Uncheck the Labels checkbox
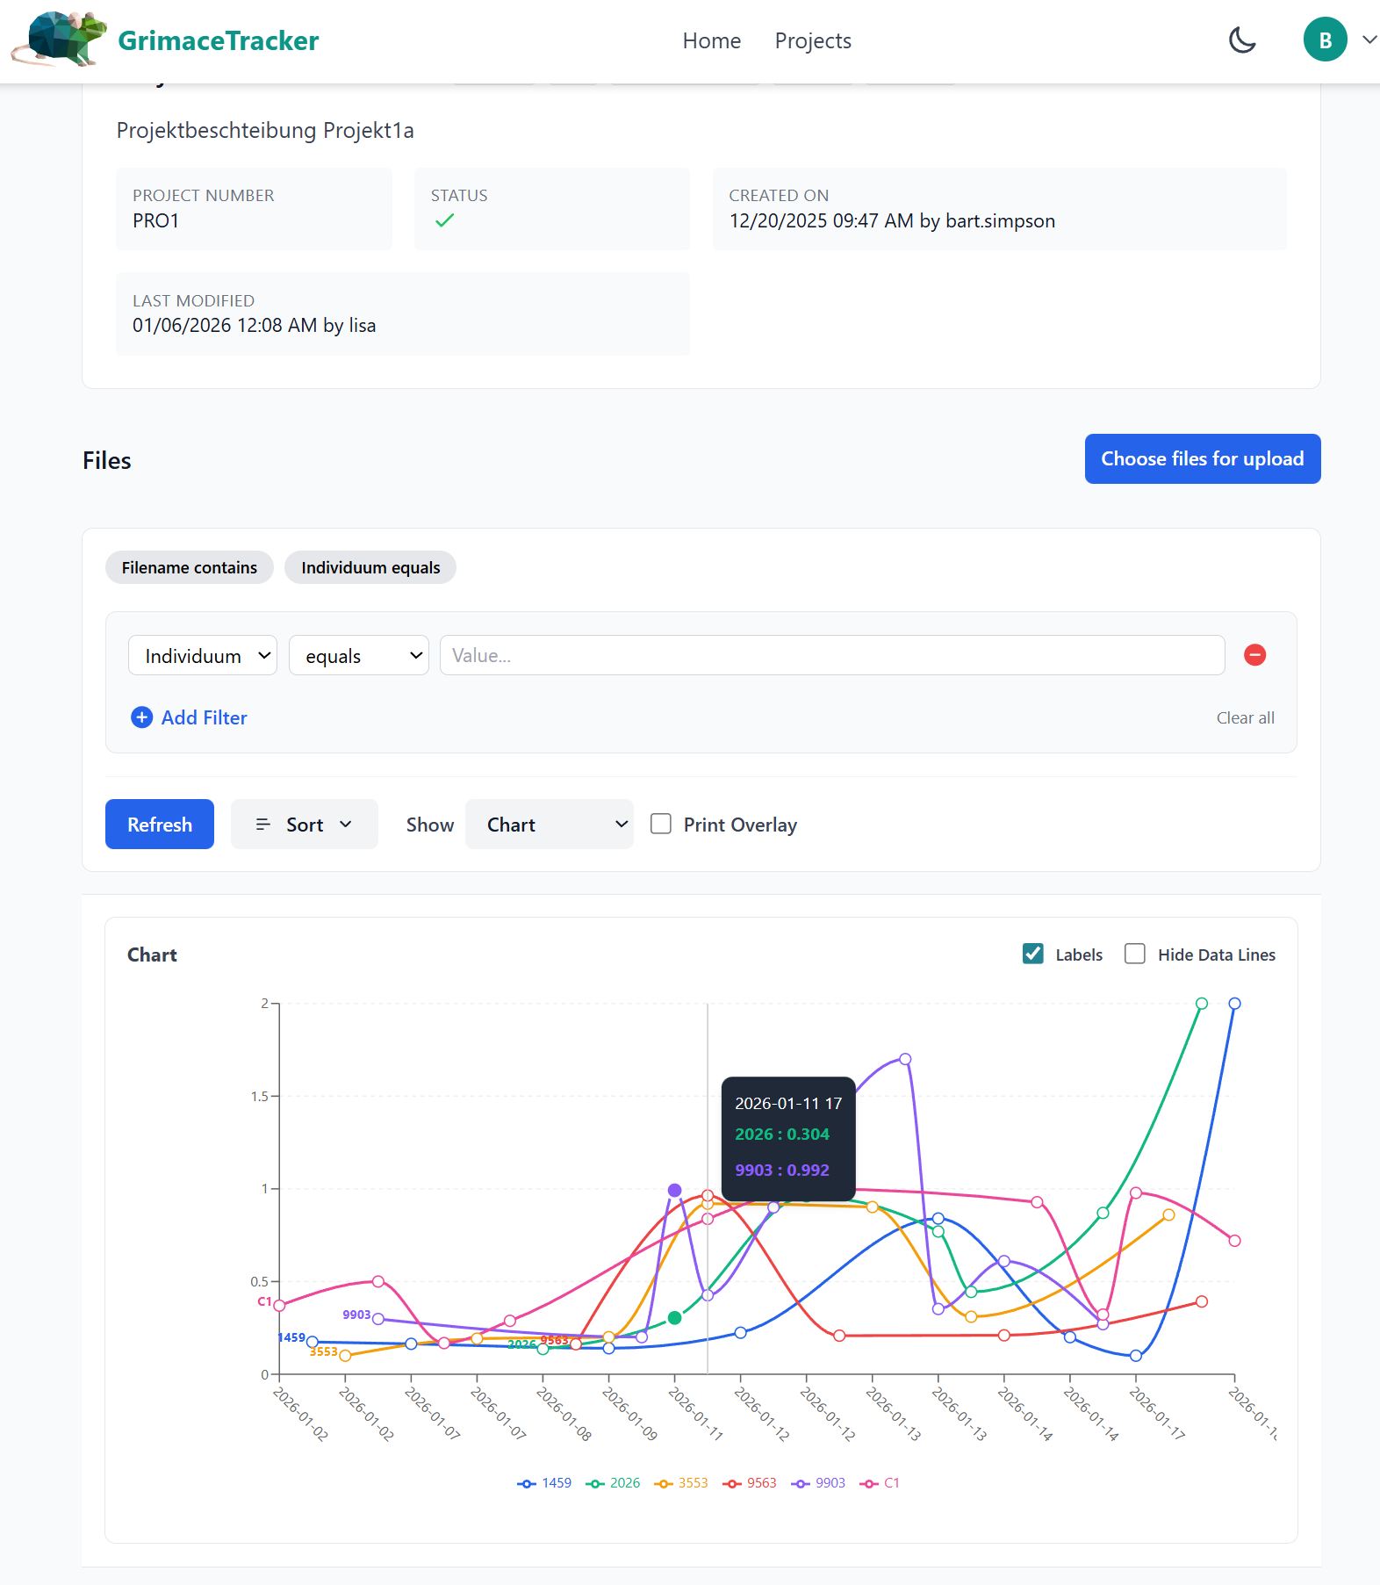Screen dimensions: 1380x1585 [x=1033, y=954]
